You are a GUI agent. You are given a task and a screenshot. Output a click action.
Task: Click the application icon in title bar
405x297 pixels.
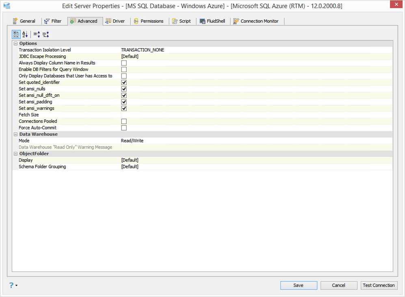click(x=7, y=6)
